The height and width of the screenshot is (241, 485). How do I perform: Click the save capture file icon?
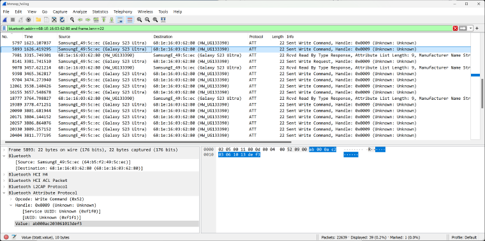point(46,20)
